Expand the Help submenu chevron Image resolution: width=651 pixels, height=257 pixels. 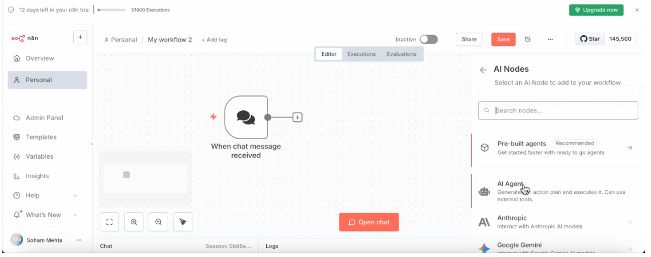point(75,195)
